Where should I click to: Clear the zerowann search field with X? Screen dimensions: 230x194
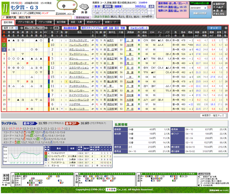pos(205,8)
